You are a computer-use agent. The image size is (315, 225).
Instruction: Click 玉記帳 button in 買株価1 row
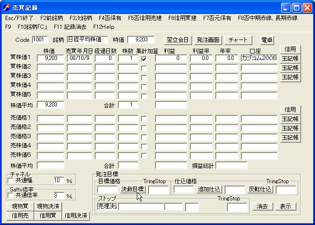(x=290, y=59)
